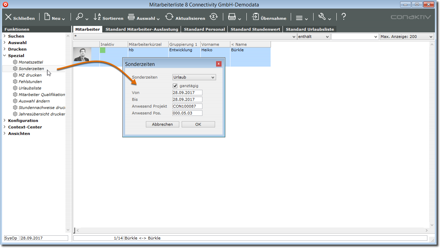This screenshot has height=248, width=440.
Task: Switch to Standard Personal tab
Action: pos(204,29)
